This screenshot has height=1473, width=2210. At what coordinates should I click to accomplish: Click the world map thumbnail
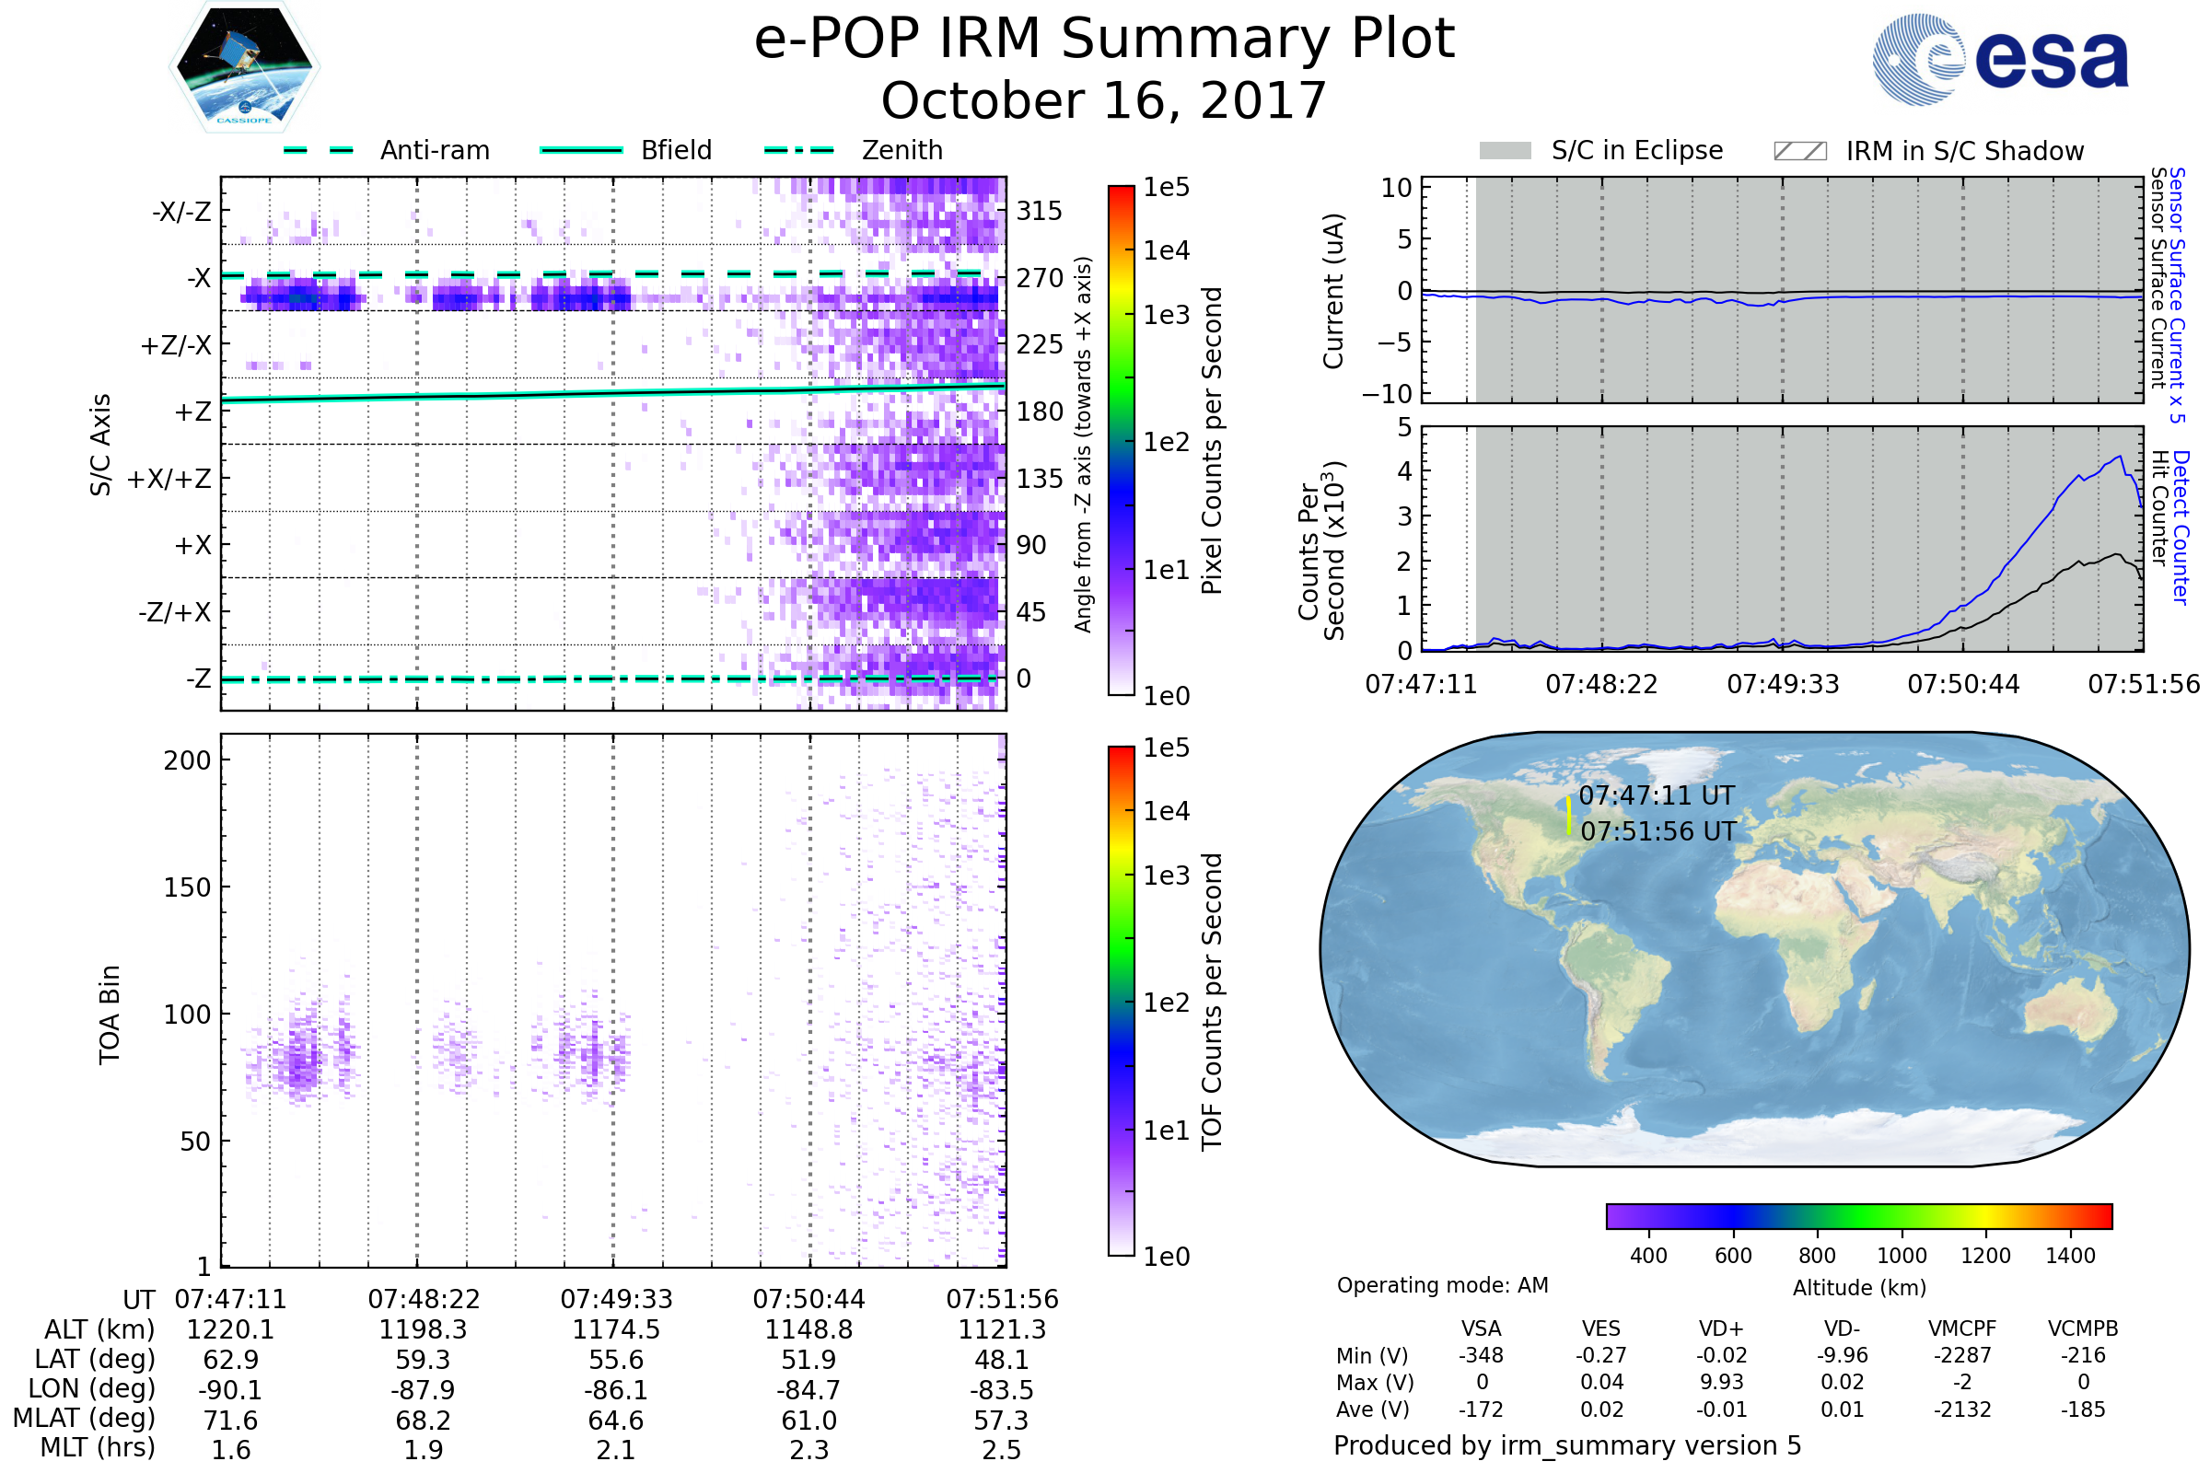point(1753,949)
